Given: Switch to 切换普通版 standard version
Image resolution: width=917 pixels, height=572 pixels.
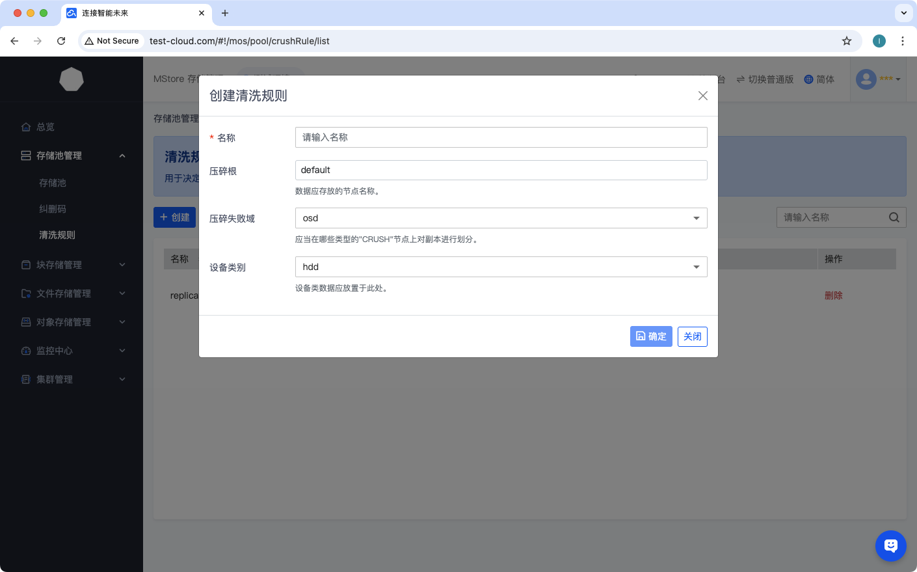Looking at the screenshot, I should pos(765,79).
